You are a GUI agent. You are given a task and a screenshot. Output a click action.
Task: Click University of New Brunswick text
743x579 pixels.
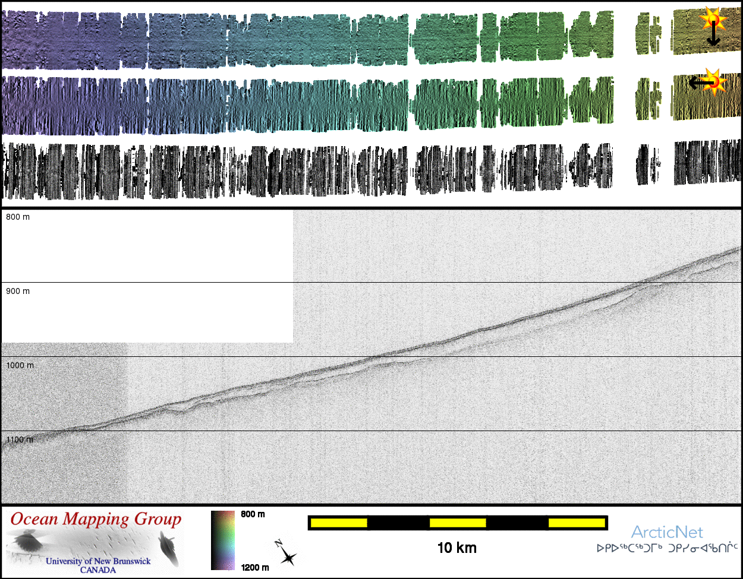[98, 561]
